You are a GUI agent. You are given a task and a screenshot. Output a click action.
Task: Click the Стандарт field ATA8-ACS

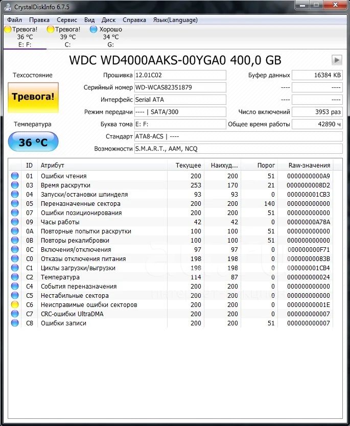point(239,136)
